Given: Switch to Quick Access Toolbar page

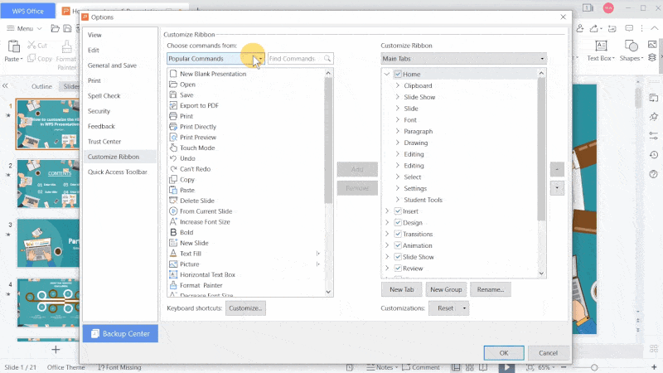Looking at the screenshot, I should pyautogui.click(x=119, y=172).
